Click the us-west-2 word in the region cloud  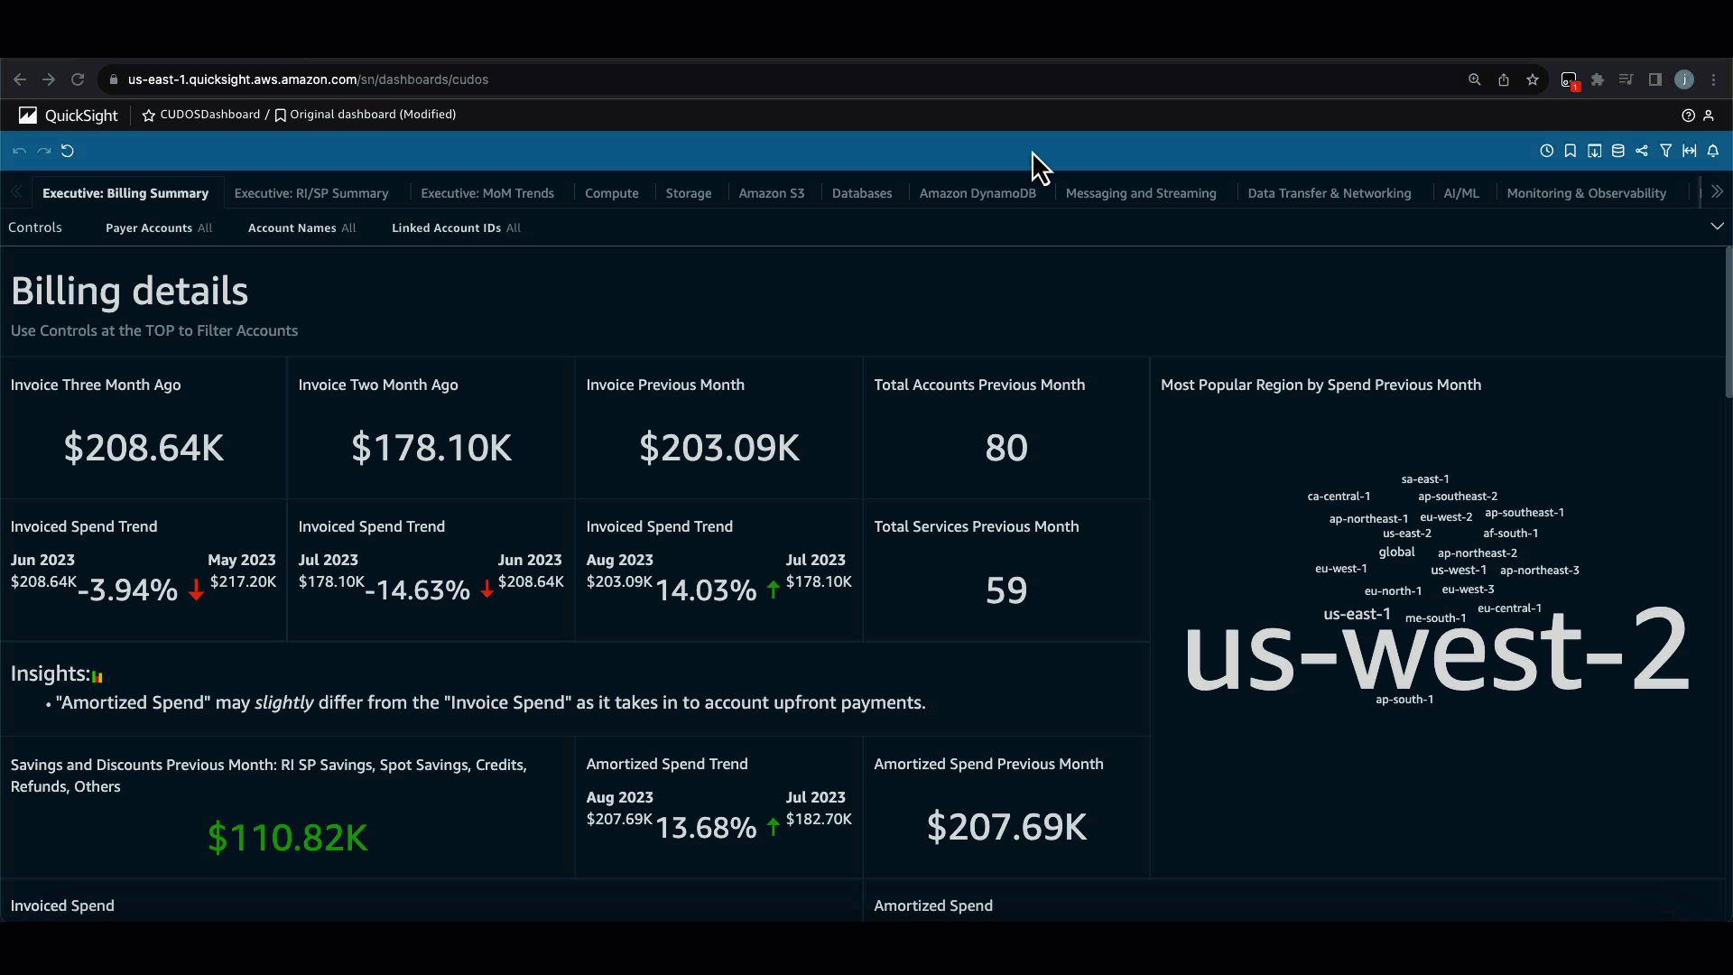[x=1436, y=650]
